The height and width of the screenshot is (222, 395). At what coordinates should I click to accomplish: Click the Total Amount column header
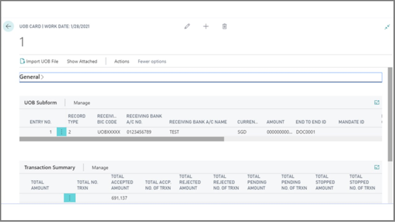pos(40,185)
